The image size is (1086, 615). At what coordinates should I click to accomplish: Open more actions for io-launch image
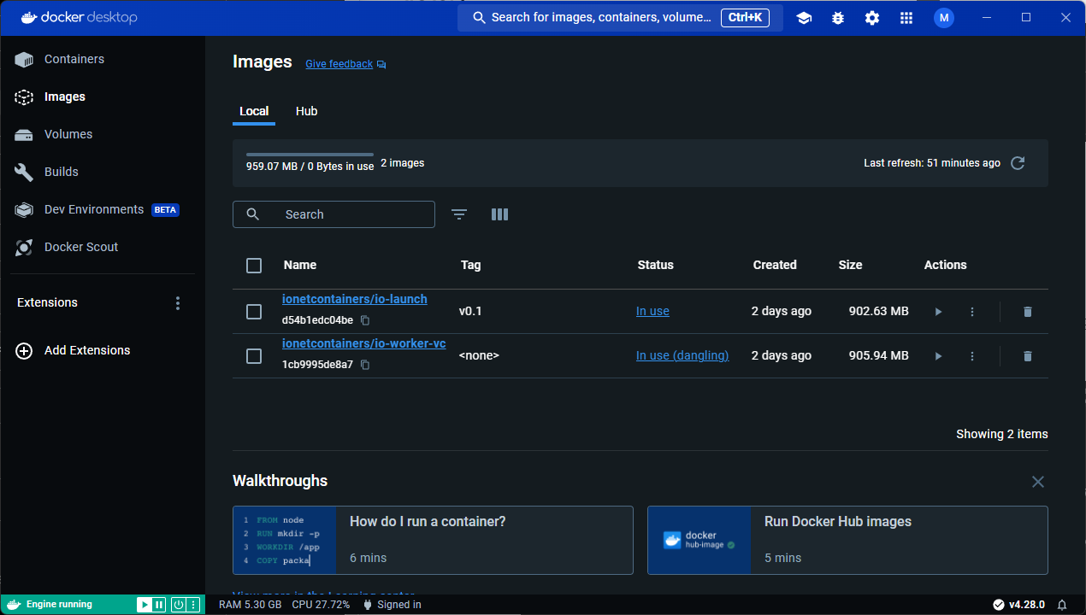tap(972, 312)
